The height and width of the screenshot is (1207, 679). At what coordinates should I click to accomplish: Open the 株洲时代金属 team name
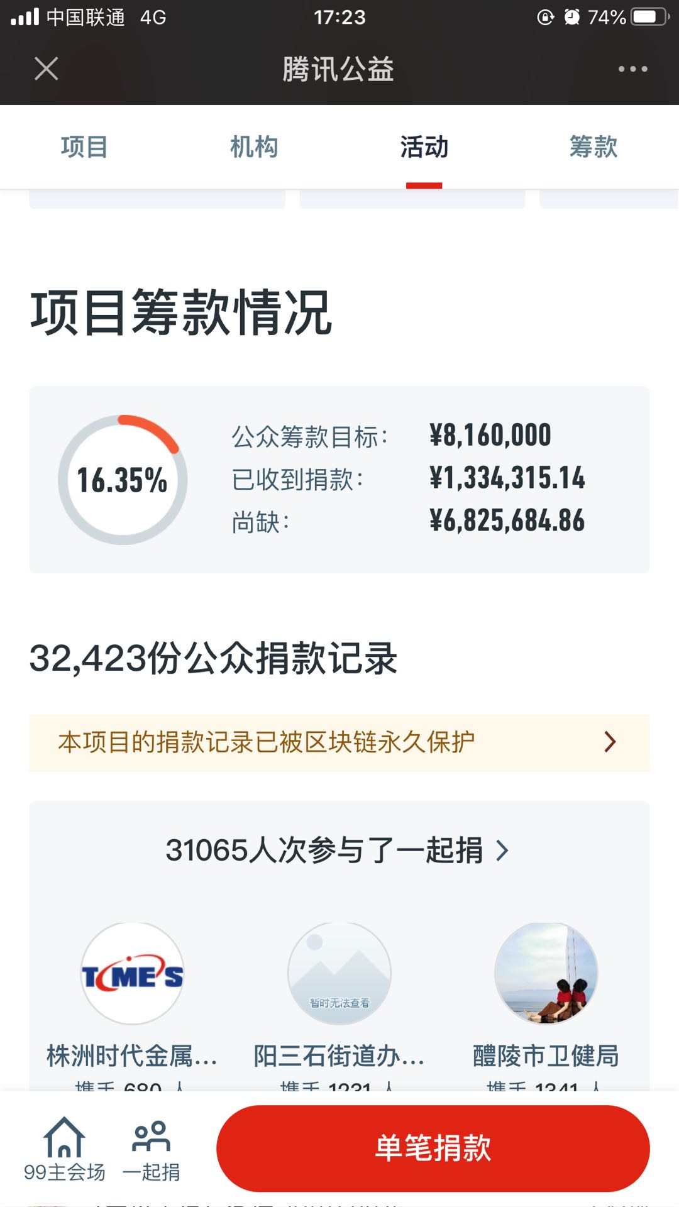coord(132,1056)
